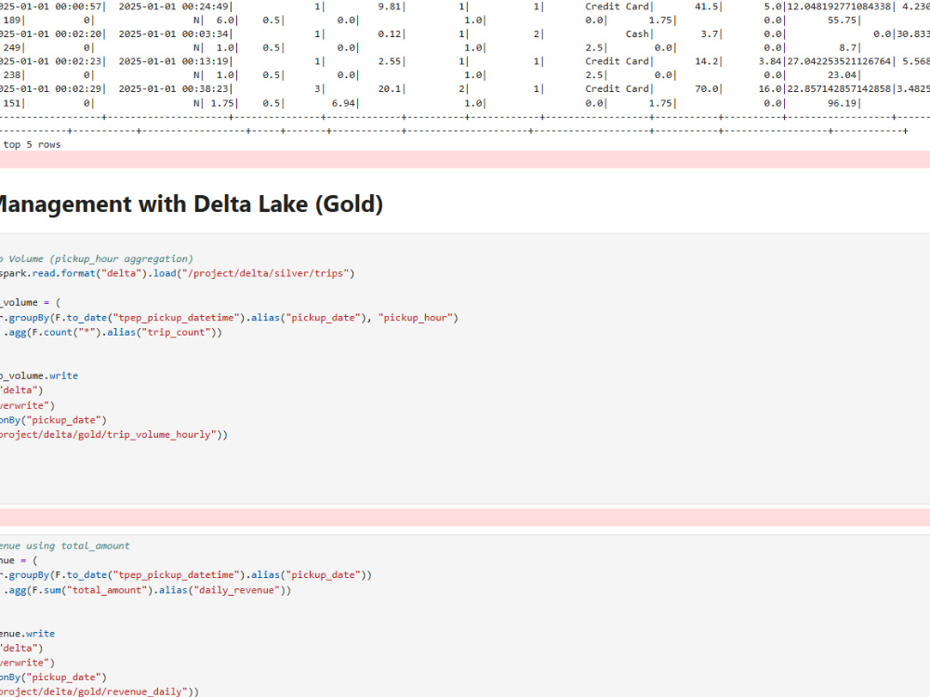
Task: Click the 'Cash' payment type cell
Action: point(638,33)
